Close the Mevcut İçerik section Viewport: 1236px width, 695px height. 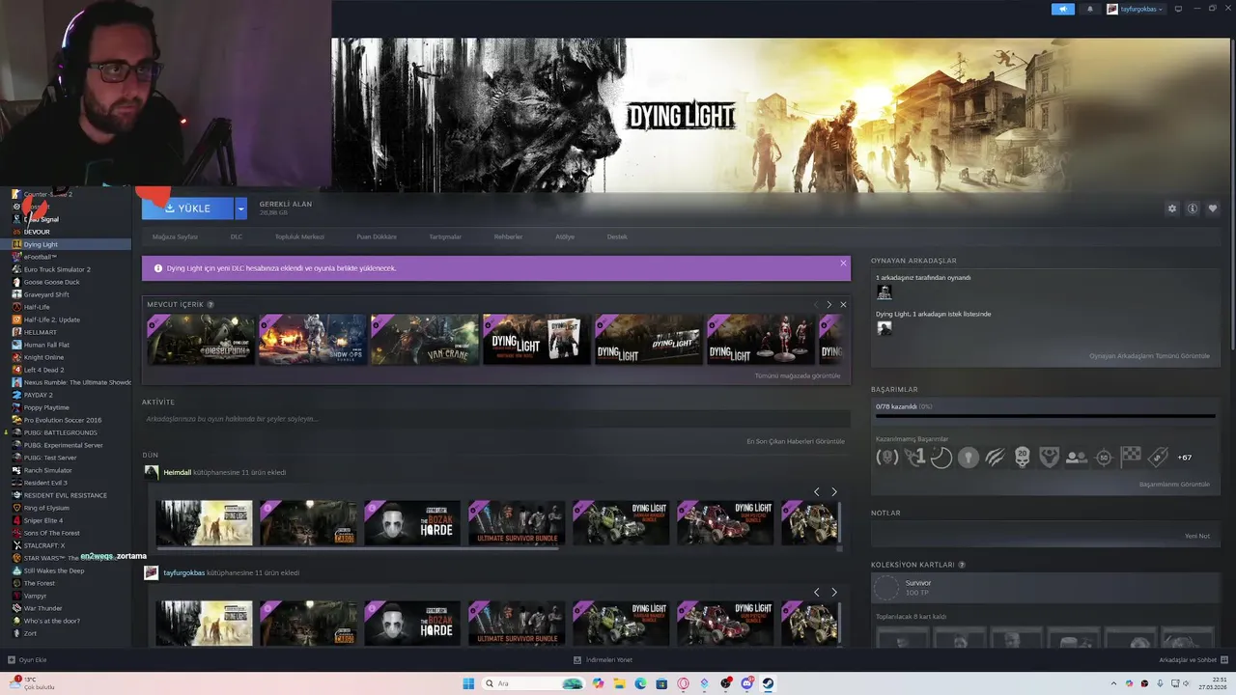pos(843,304)
